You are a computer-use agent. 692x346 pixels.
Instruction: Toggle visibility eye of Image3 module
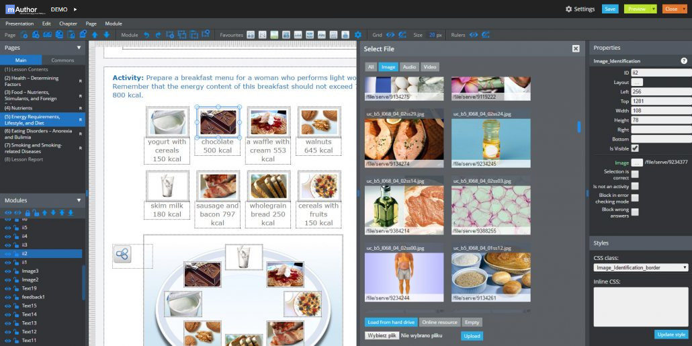coord(7,271)
